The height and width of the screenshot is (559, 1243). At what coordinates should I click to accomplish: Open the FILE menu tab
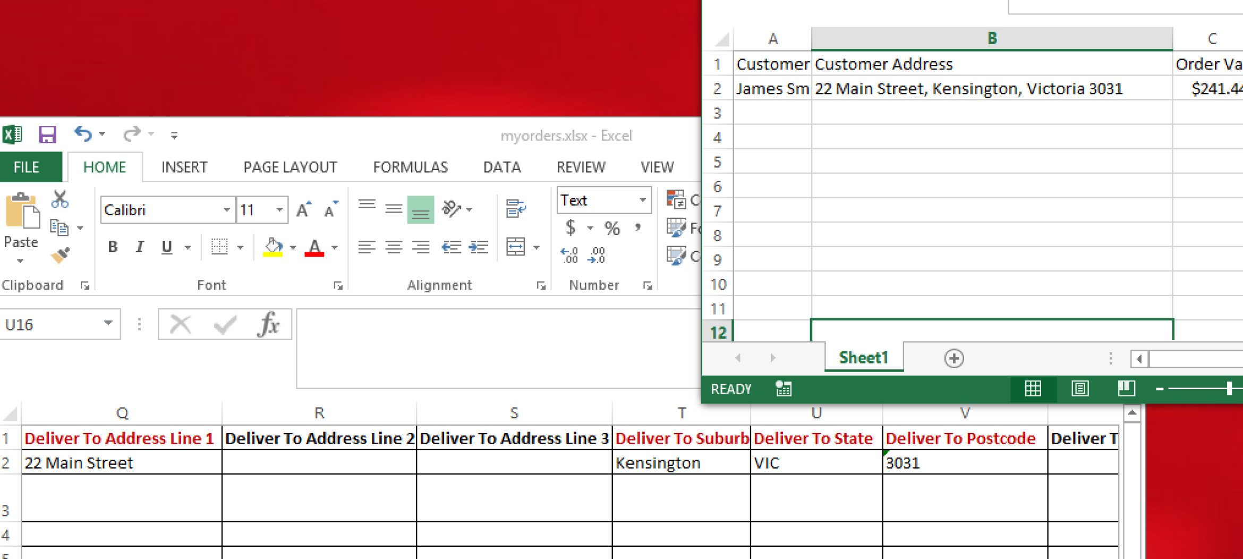[26, 167]
